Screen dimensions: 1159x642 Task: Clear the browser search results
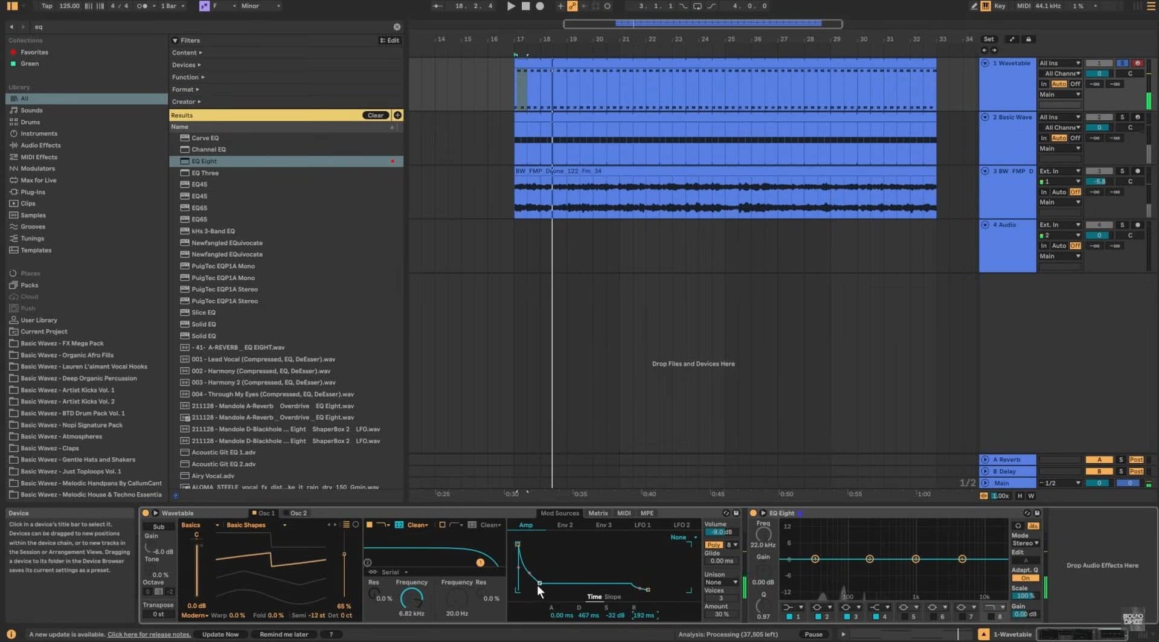point(375,115)
